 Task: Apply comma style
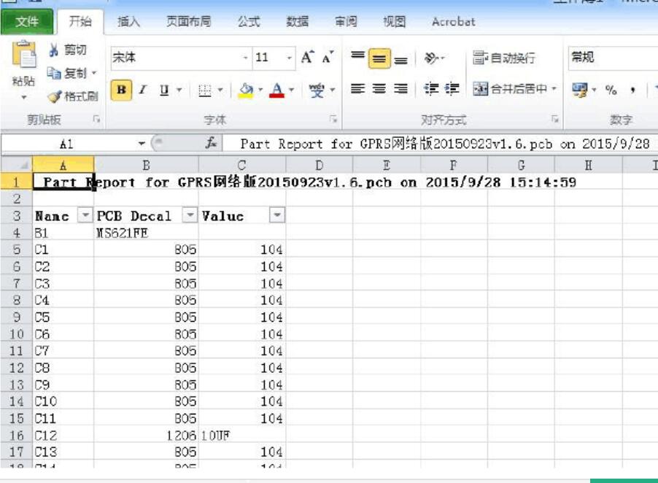coord(632,90)
